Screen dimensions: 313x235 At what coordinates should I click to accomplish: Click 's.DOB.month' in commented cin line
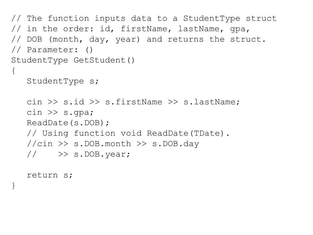point(102,144)
